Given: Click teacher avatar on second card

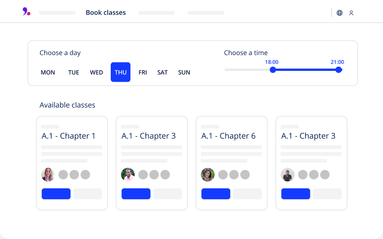Looking at the screenshot, I should click(128, 175).
